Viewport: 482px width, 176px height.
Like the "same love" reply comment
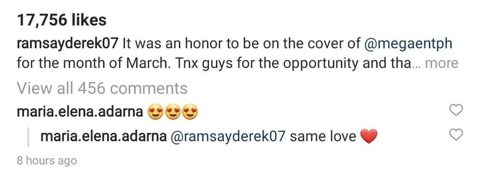[455, 135]
